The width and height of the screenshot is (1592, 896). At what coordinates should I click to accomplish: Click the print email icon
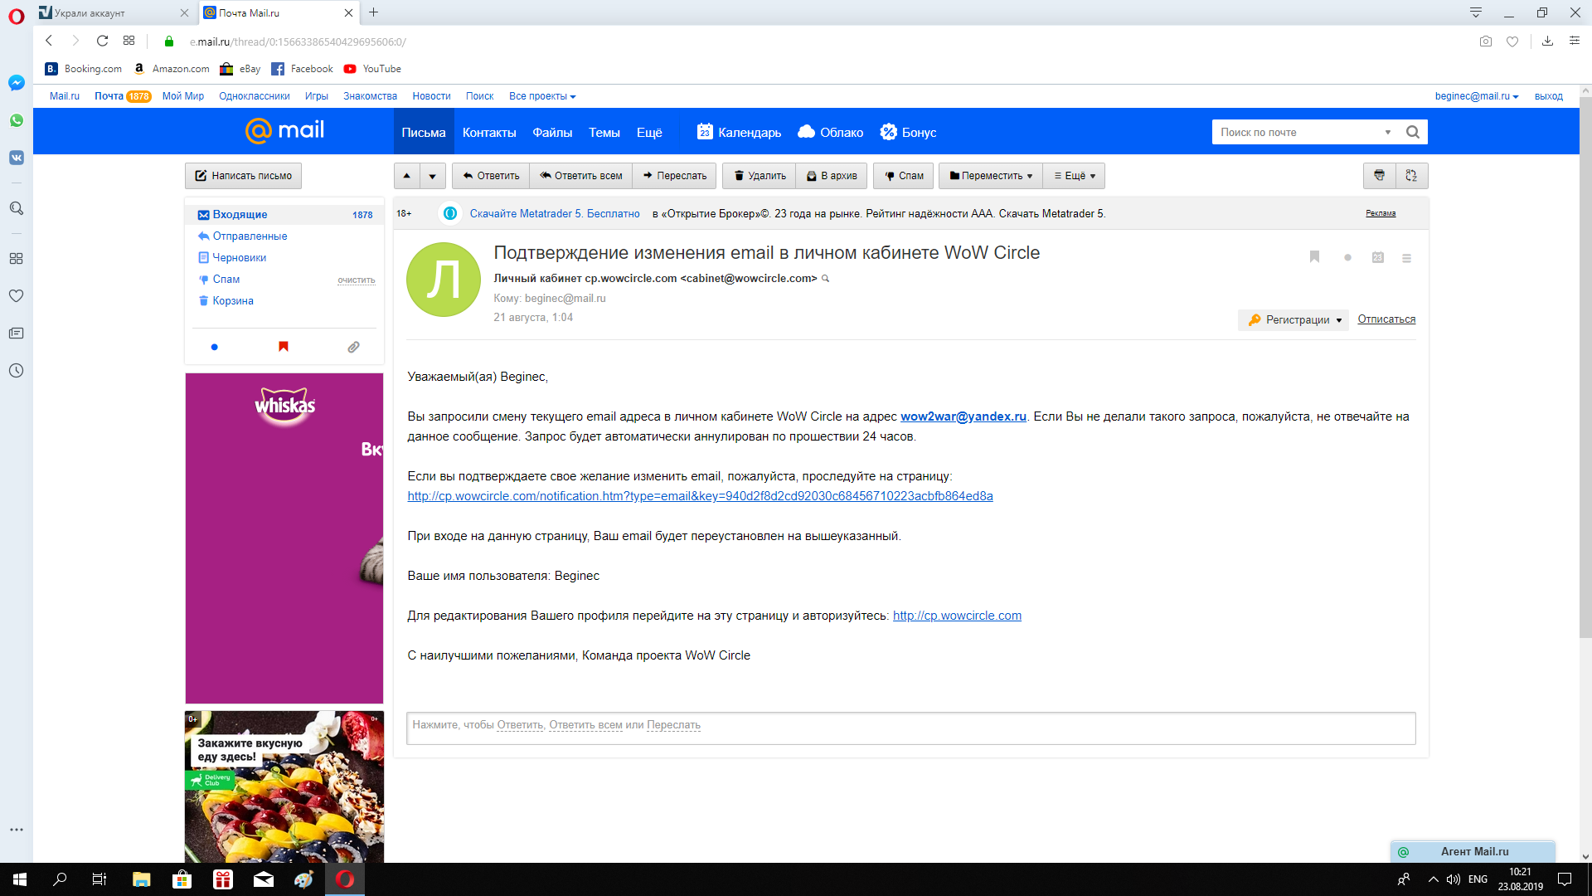tap(1379, 176)
